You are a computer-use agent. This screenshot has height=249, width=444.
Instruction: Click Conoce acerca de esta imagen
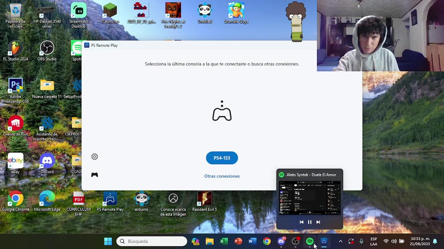tap(173, 204)
